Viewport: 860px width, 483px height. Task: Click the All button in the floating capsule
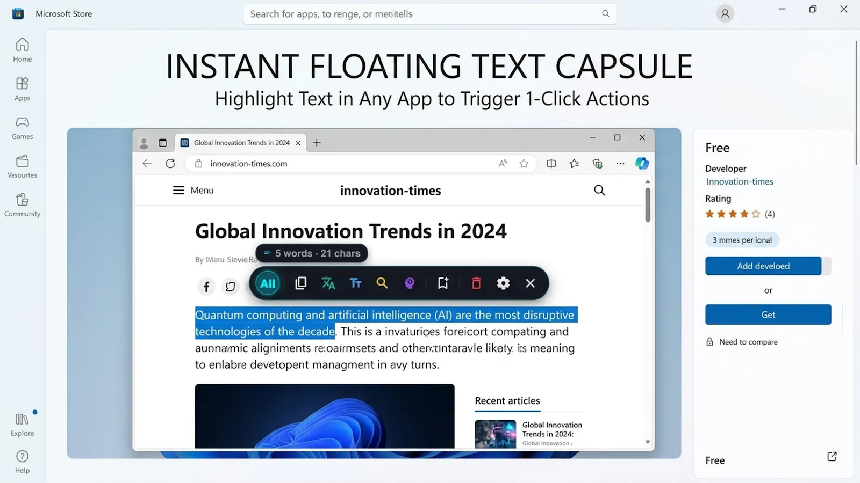[268, 283]
